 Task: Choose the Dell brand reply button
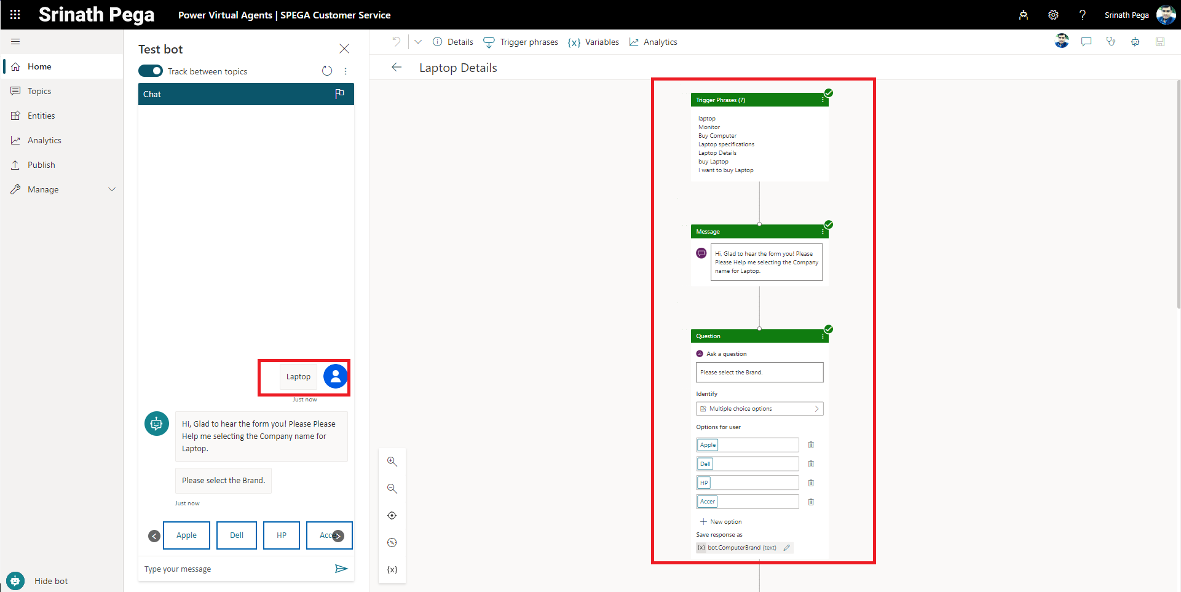coord(237,535)
